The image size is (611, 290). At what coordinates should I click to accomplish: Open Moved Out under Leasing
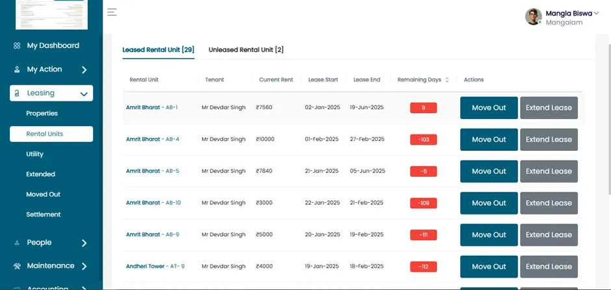(44, 194)
